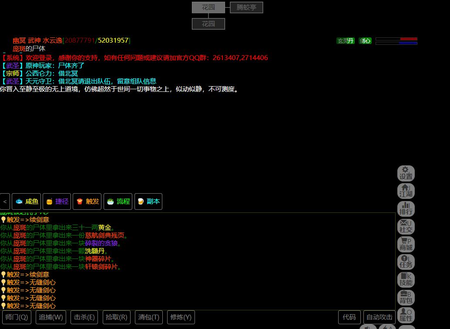Click the 咸鱼 fish button
The image size is (450, 329).
(x=27, y=201)
